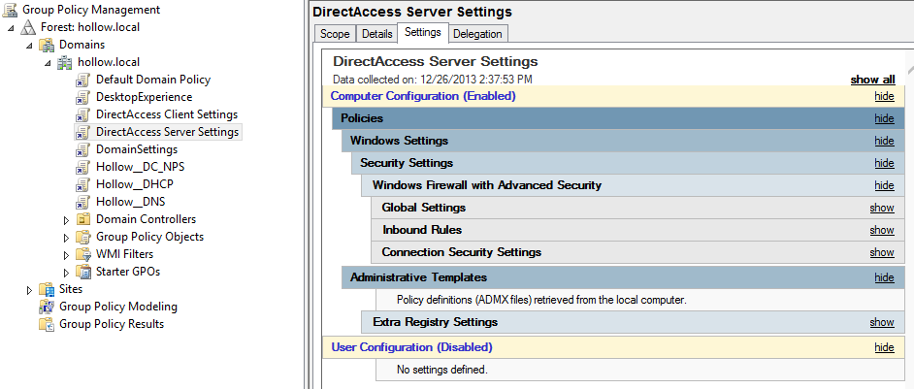The height and width of the screenshot is (389, 914).
Task: Click the DesktopExperience GPO link icon
Action: pyautogui.click(x=82, y=97)
